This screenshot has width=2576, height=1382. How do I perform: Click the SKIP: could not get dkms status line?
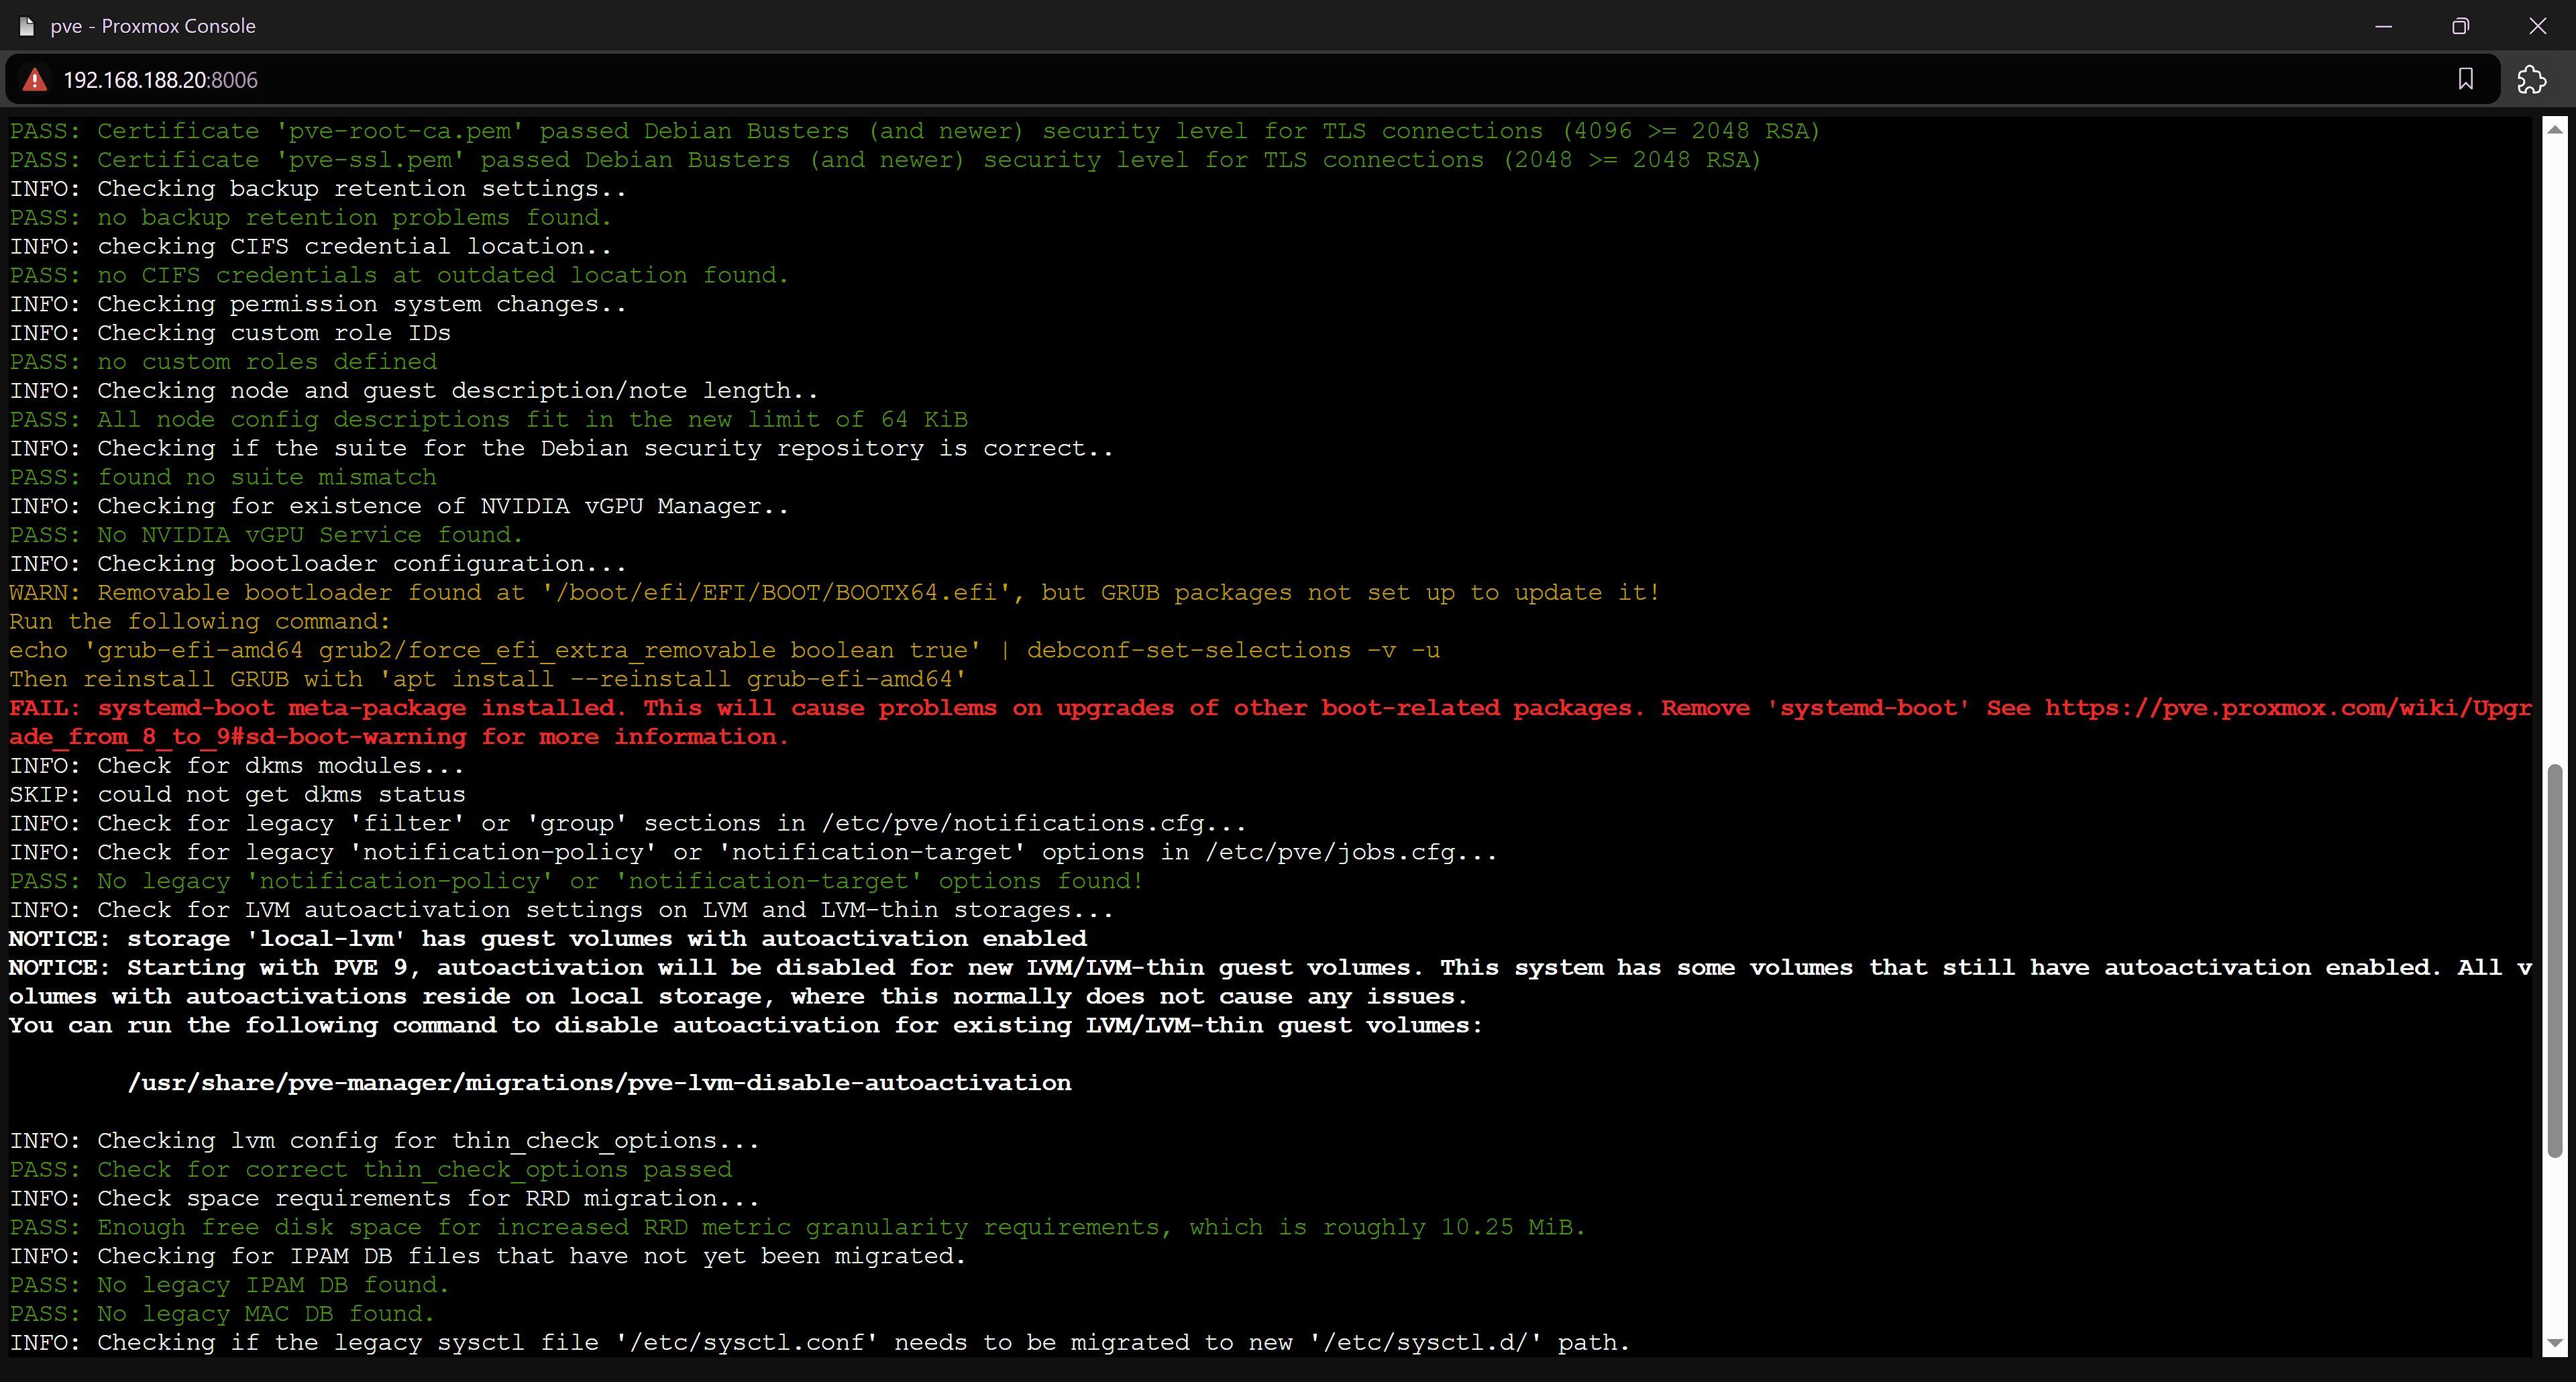point(237,794)
